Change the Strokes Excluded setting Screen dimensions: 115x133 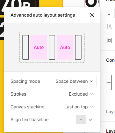81,94
